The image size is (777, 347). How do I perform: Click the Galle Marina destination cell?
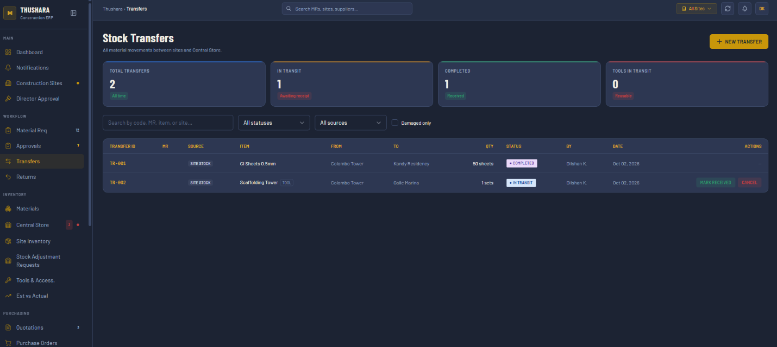(406, 183)
